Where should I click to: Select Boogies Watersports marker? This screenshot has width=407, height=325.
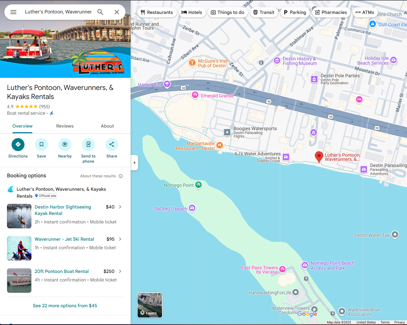click(227, 132)
